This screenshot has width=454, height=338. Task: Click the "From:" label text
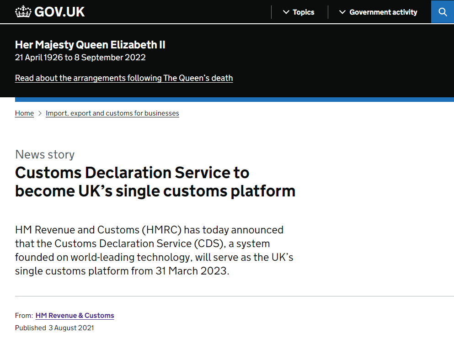coord(24,316)
